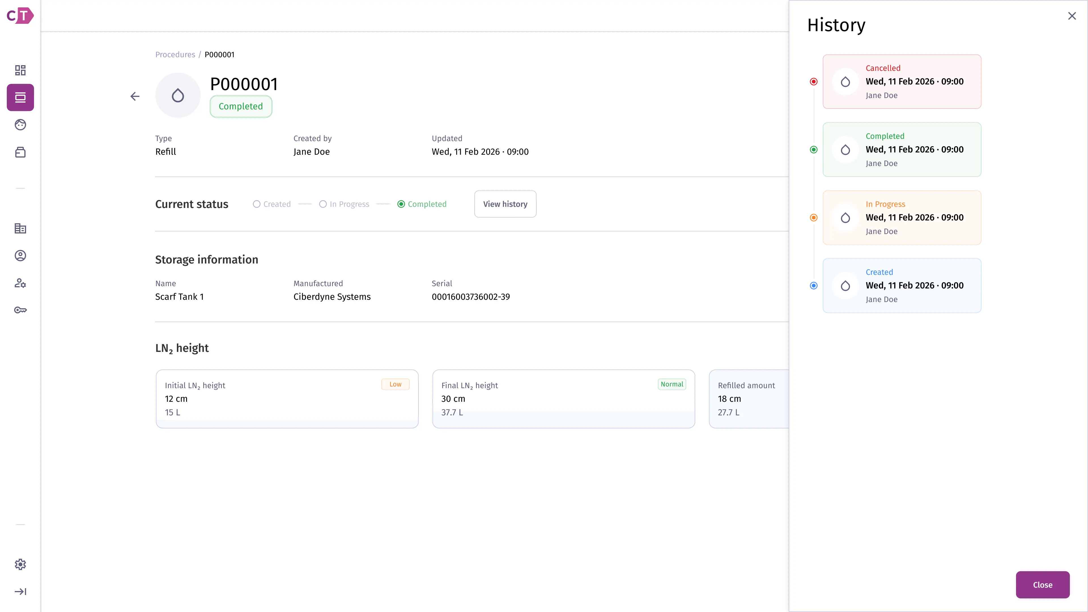Click the Refilled amount 18 cm value

tap(729, 399)
